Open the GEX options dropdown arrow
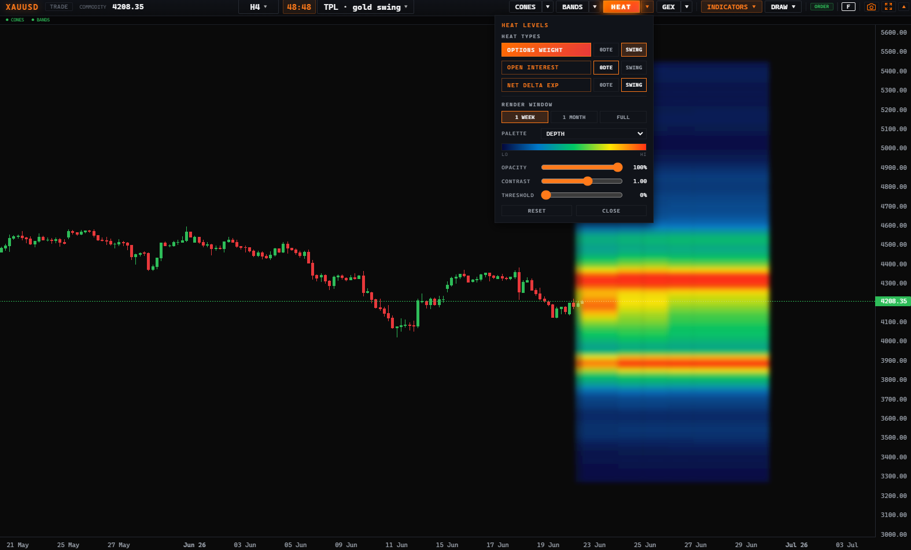 point(687,7)
